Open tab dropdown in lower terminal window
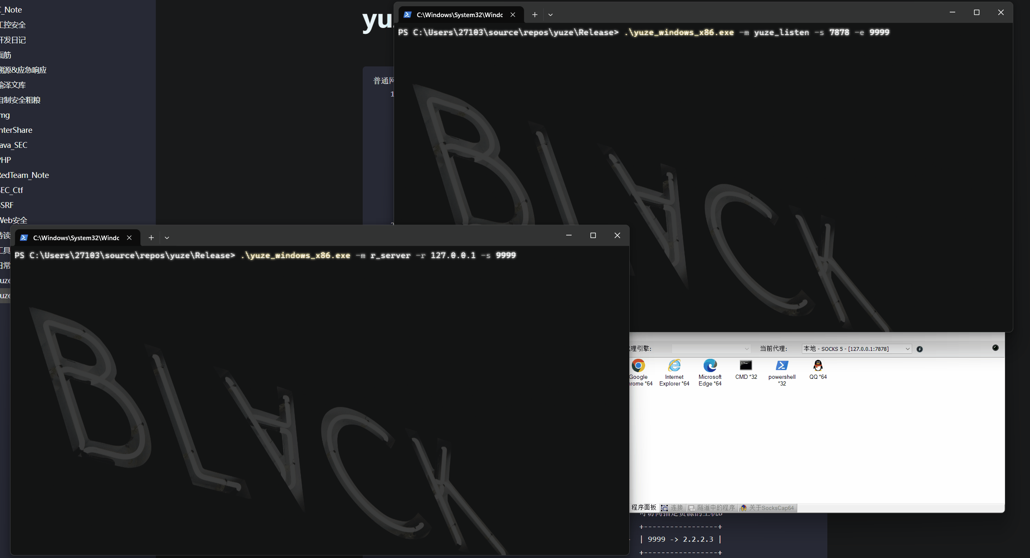The width and height of the screenshot is (1030, 558). 167,238
